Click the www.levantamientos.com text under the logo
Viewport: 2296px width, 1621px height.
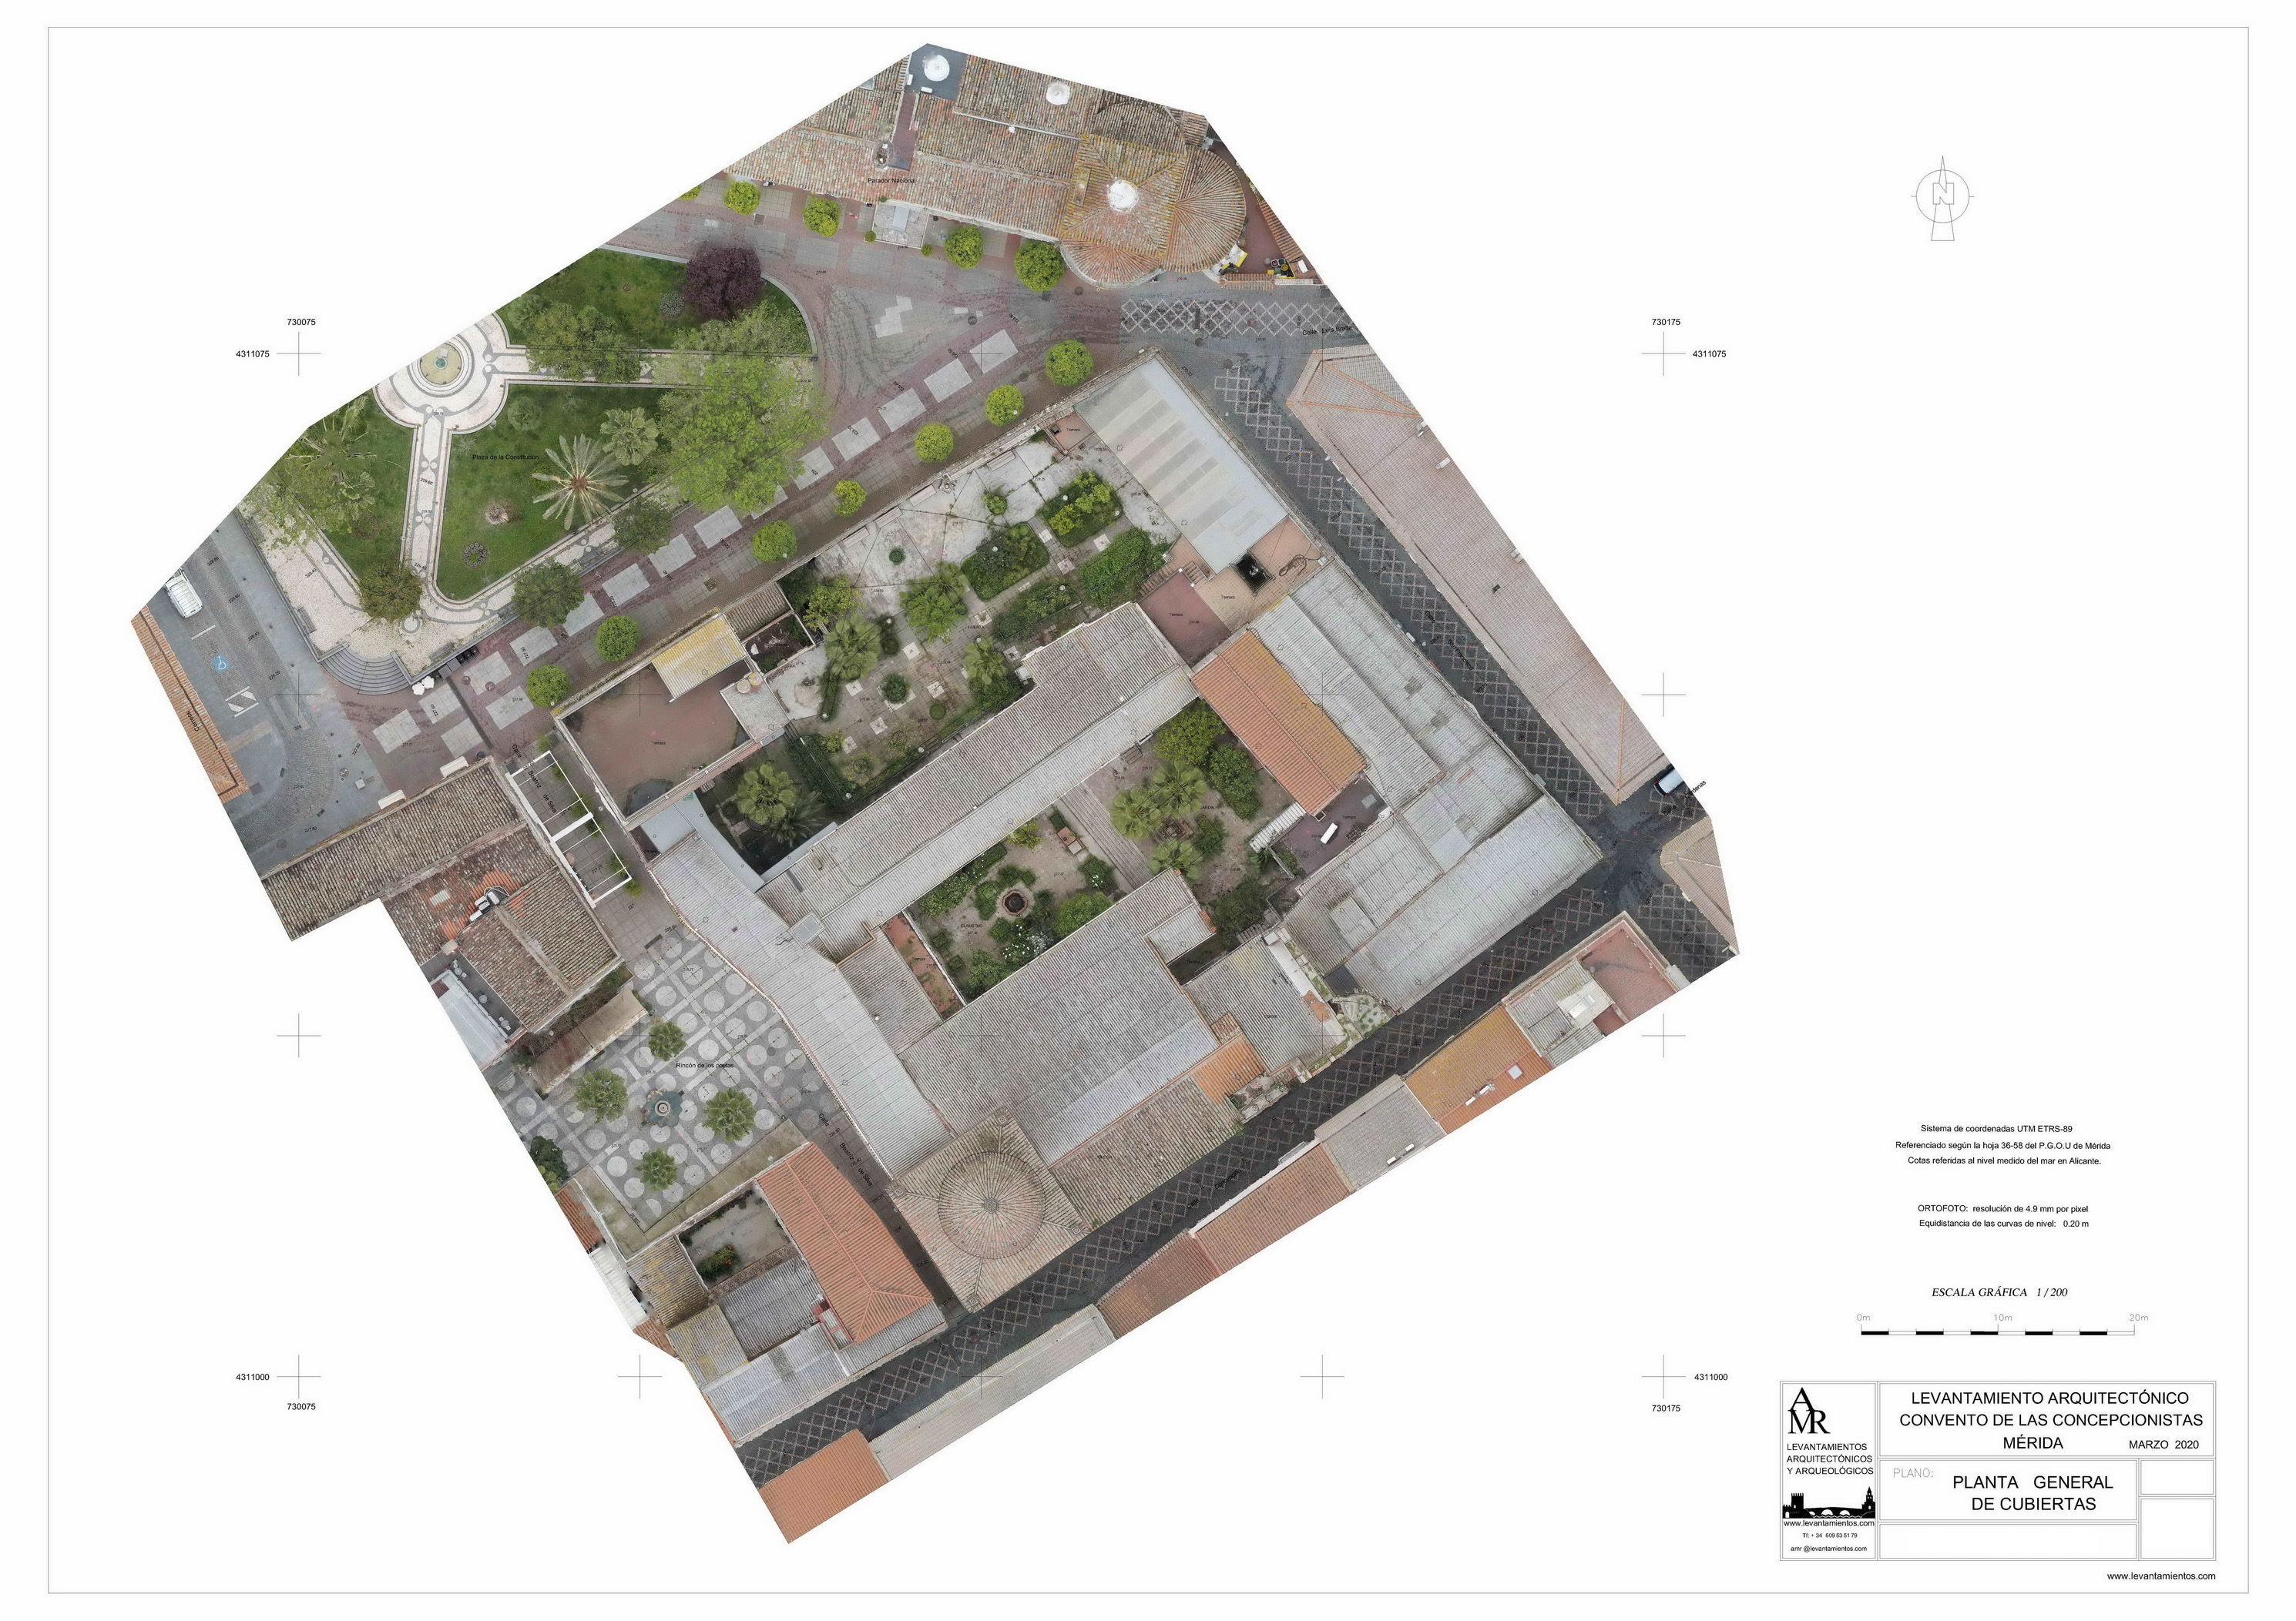pyautogui.click(x=1829, y=1523)
